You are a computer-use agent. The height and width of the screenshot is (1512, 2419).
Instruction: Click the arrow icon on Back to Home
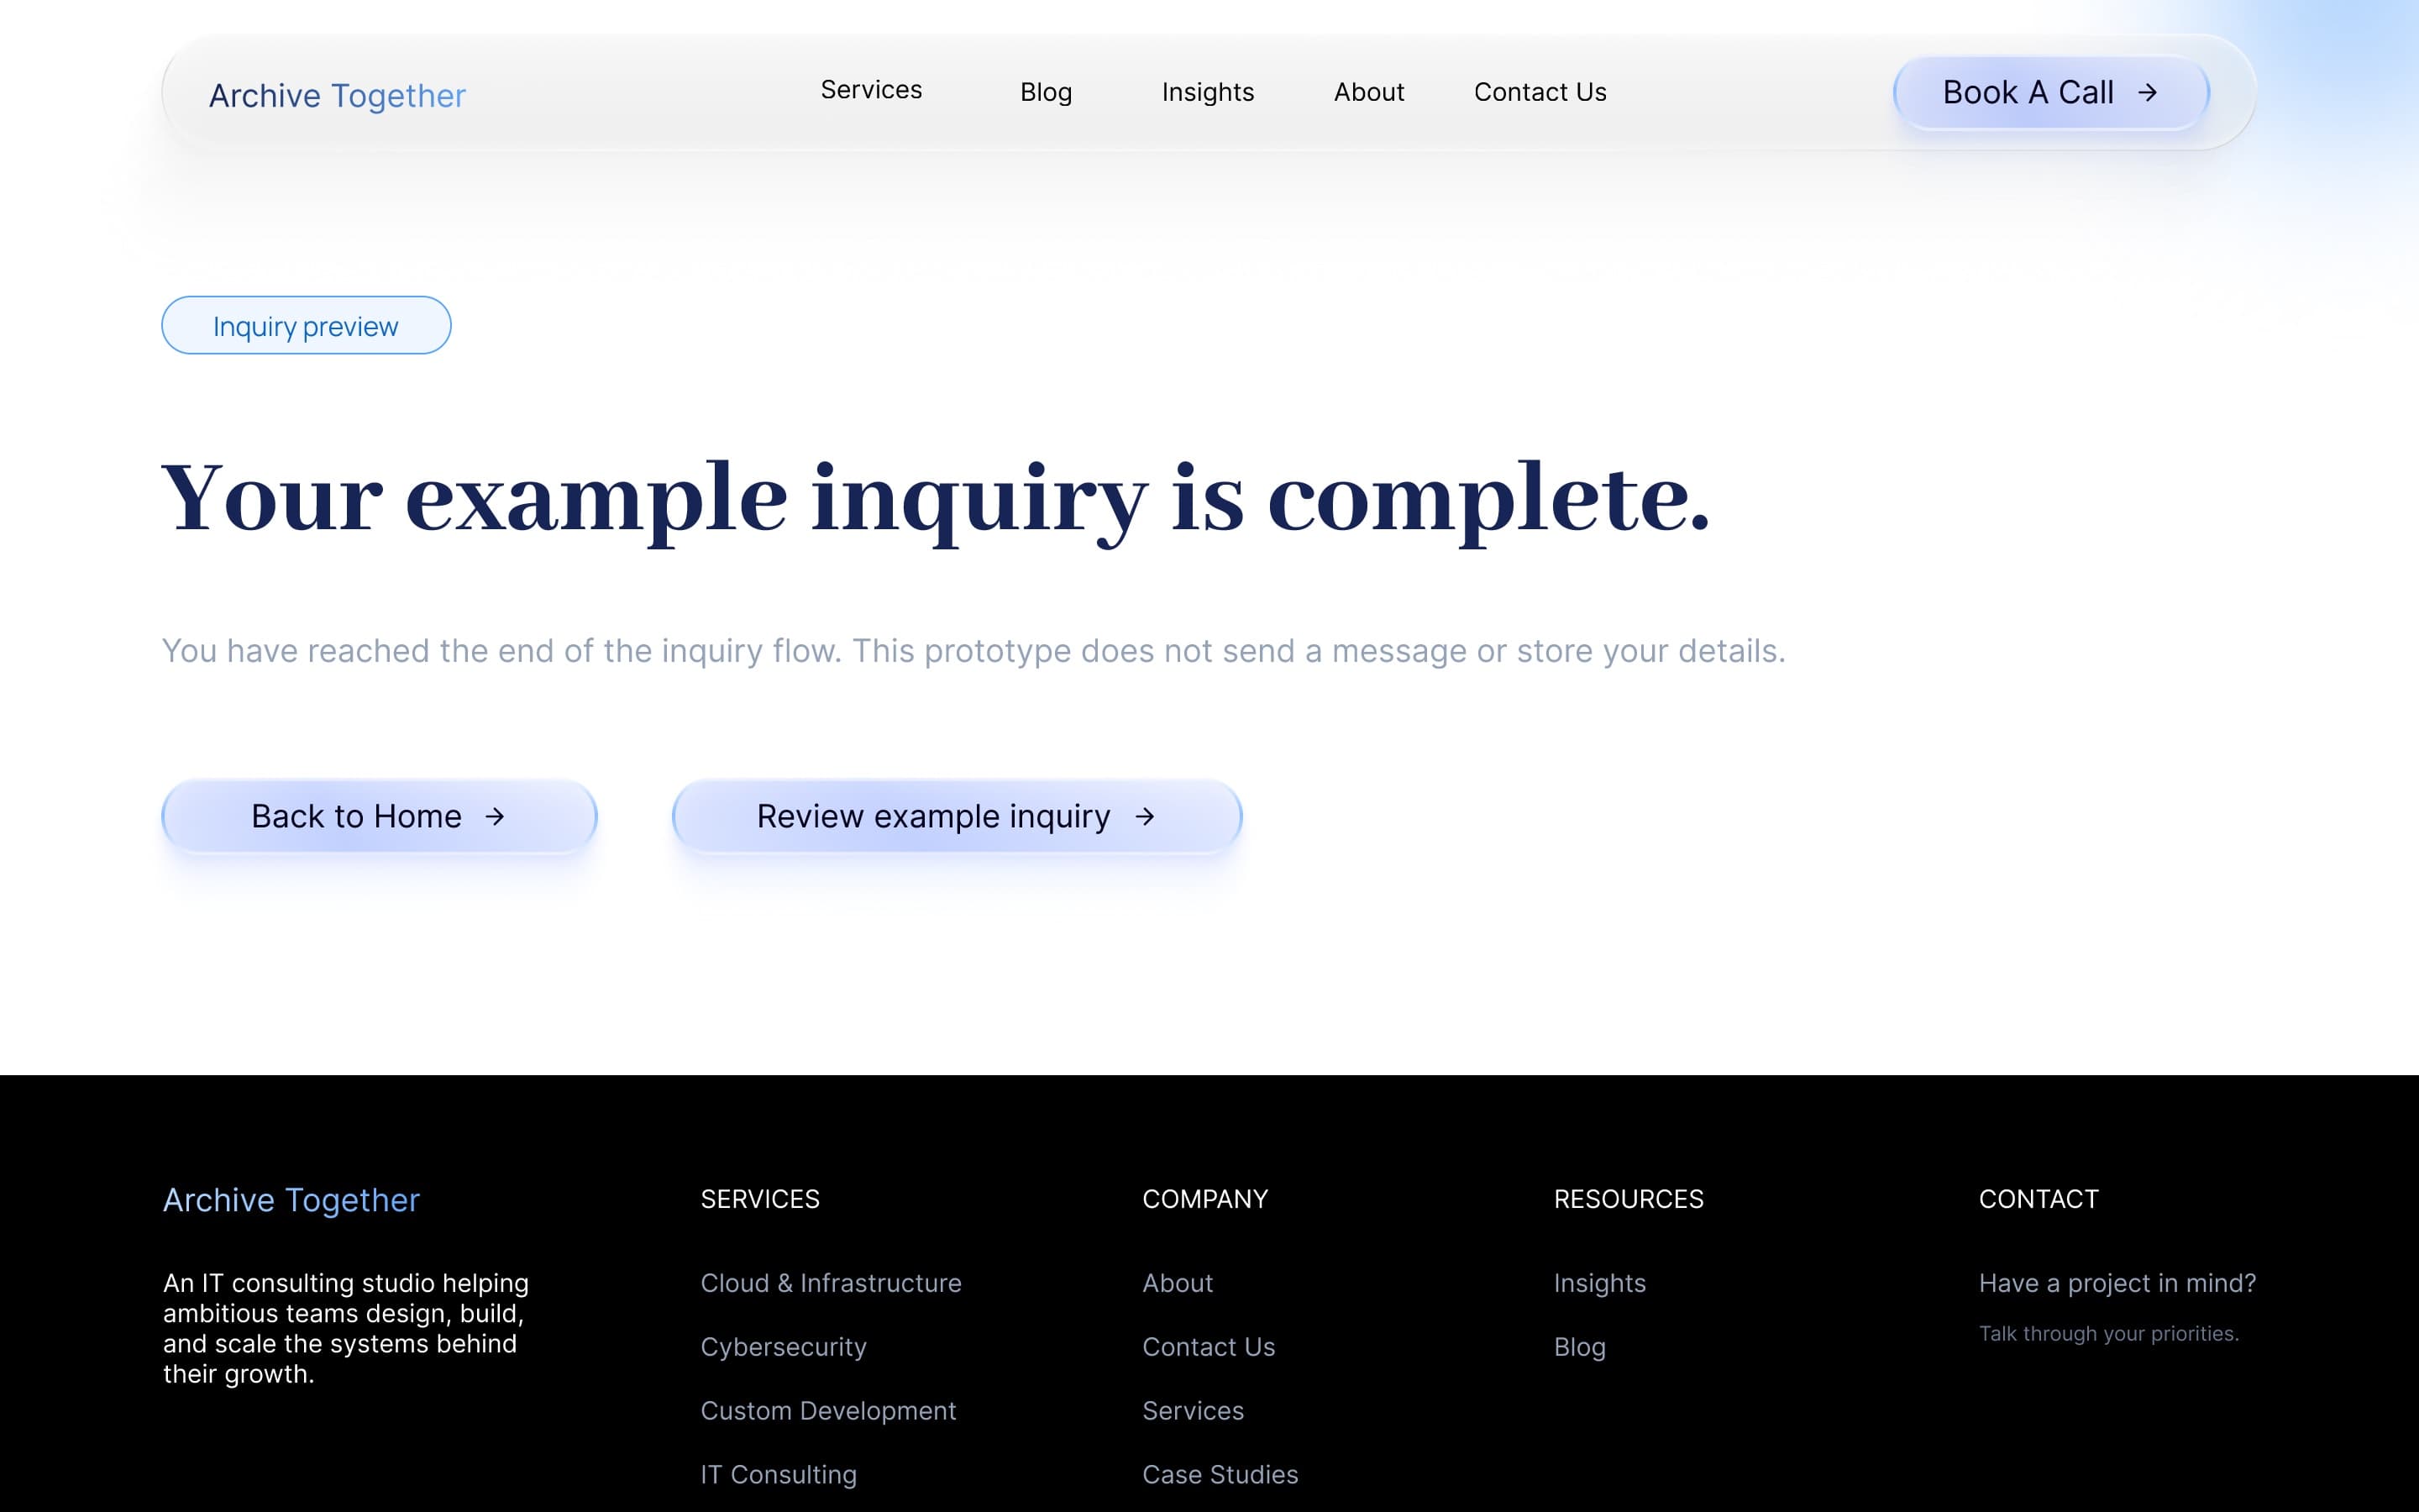pyautogui.click(x=495, y=817)
